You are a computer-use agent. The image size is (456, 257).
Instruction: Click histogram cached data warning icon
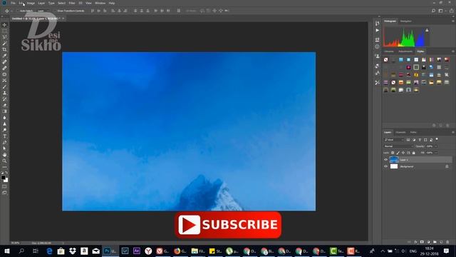[427, 30]
